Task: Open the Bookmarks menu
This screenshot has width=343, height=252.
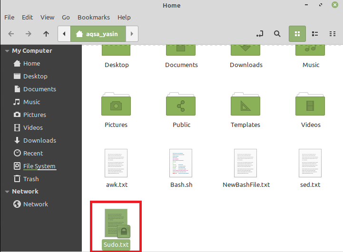Action: [94, 17]
